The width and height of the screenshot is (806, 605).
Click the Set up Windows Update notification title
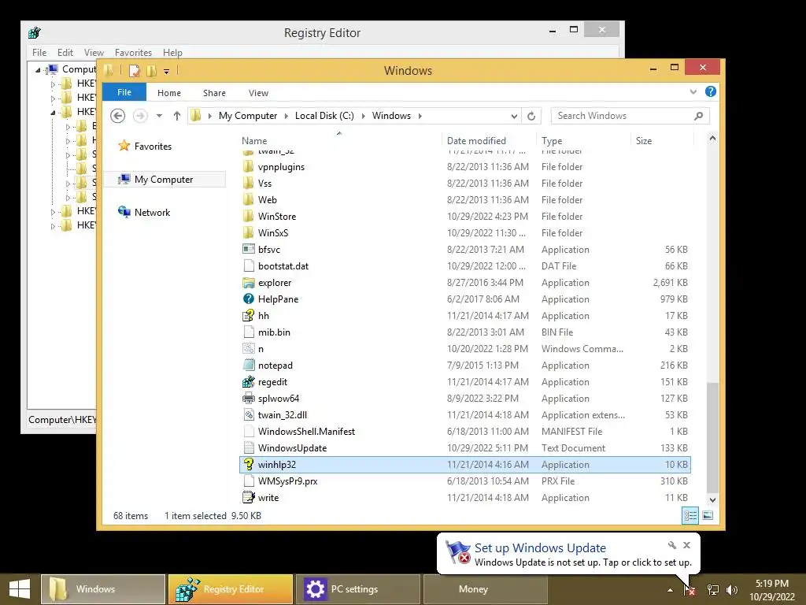point(540,548)
